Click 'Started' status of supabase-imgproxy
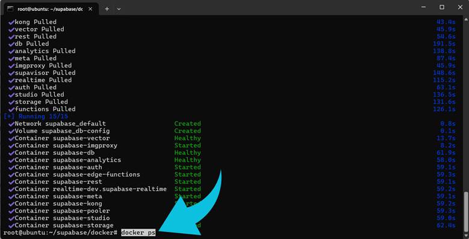 188,145
